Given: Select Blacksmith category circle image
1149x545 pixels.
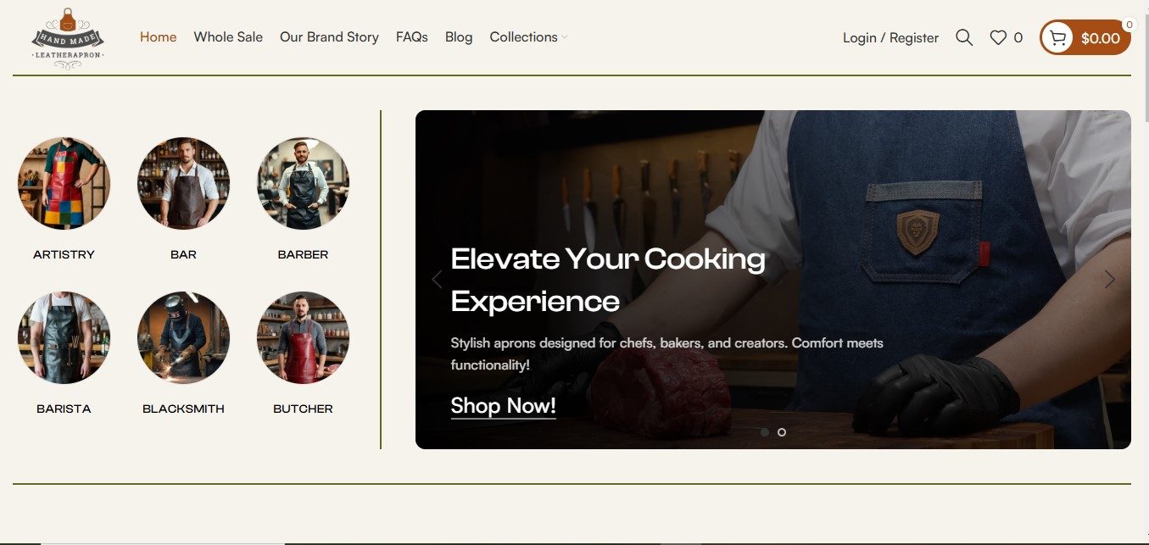Looking at the screenshot, I should click(183, 337).
